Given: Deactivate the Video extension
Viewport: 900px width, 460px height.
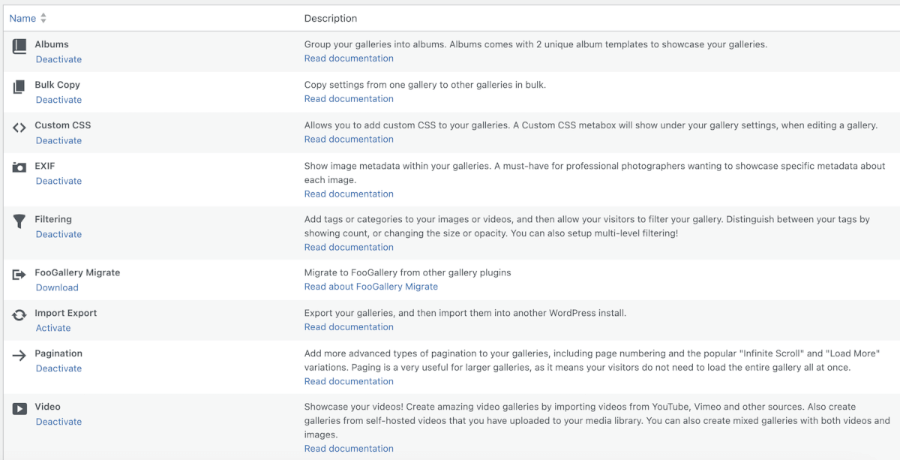Looking at the screenshot, I should 58,422.
